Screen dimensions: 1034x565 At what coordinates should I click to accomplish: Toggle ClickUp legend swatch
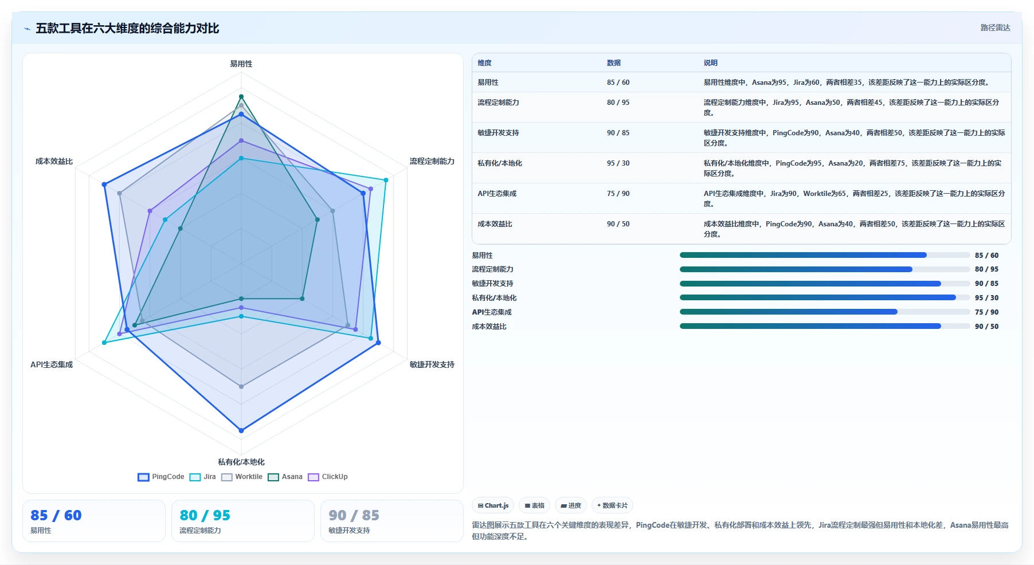tap(314, 477)
